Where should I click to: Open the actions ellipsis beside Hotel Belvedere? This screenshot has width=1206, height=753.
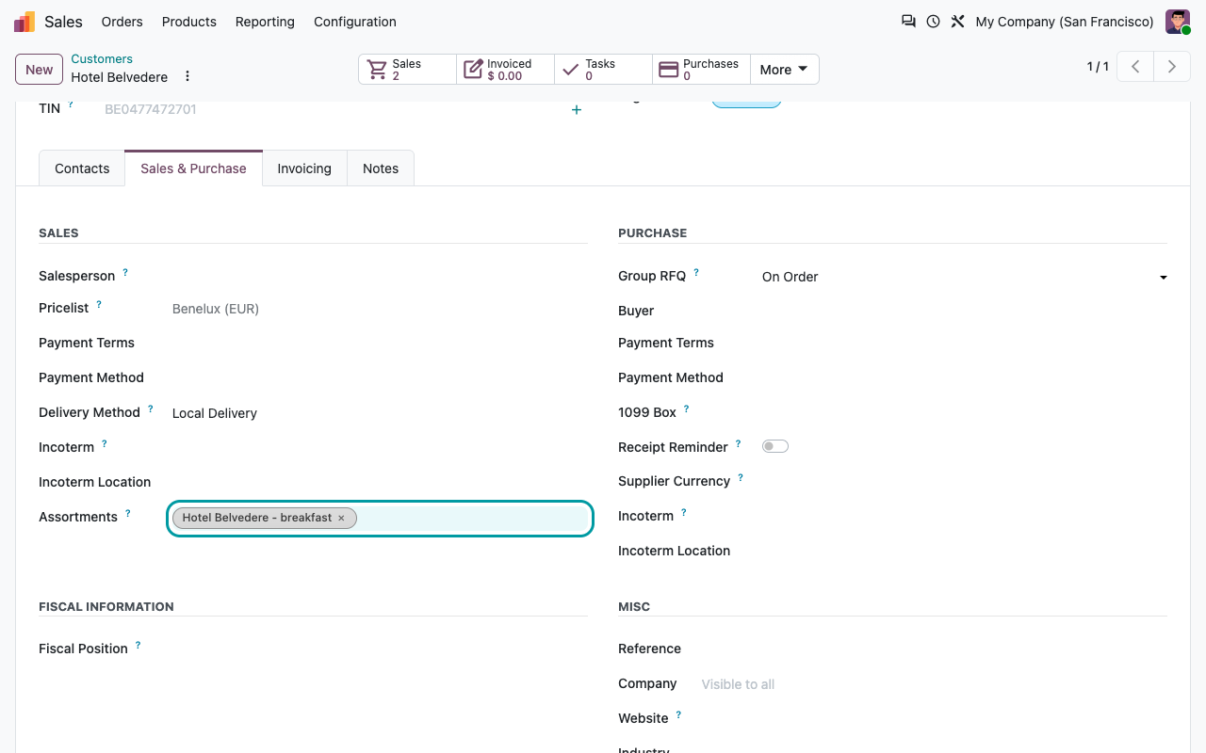[x=187, y=76]
